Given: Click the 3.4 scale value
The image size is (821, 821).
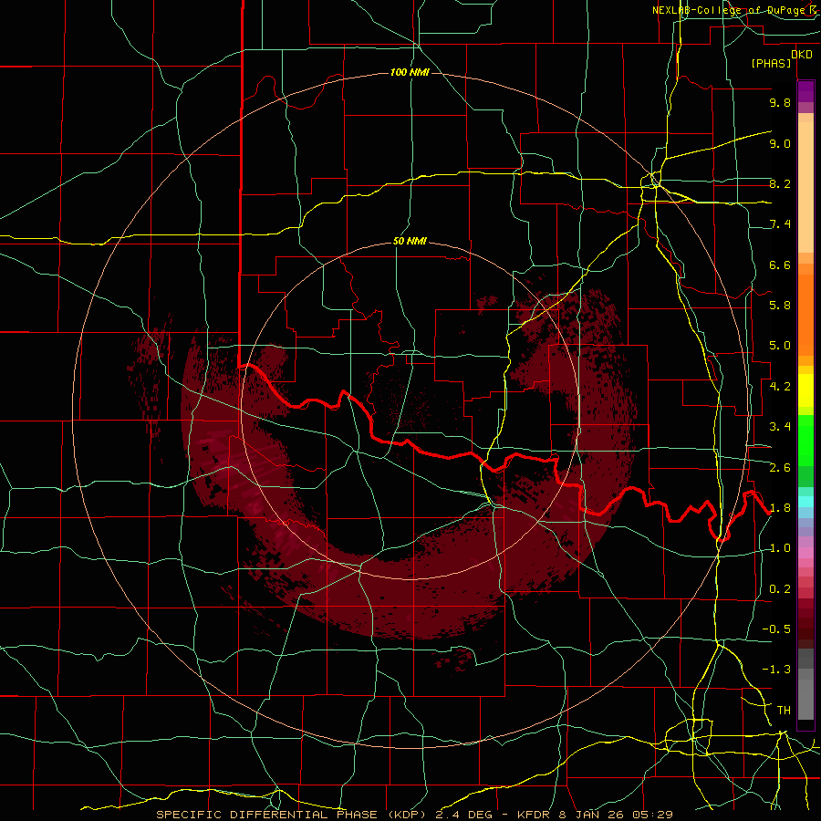Looking at the screenshot, I should (780, 427).
